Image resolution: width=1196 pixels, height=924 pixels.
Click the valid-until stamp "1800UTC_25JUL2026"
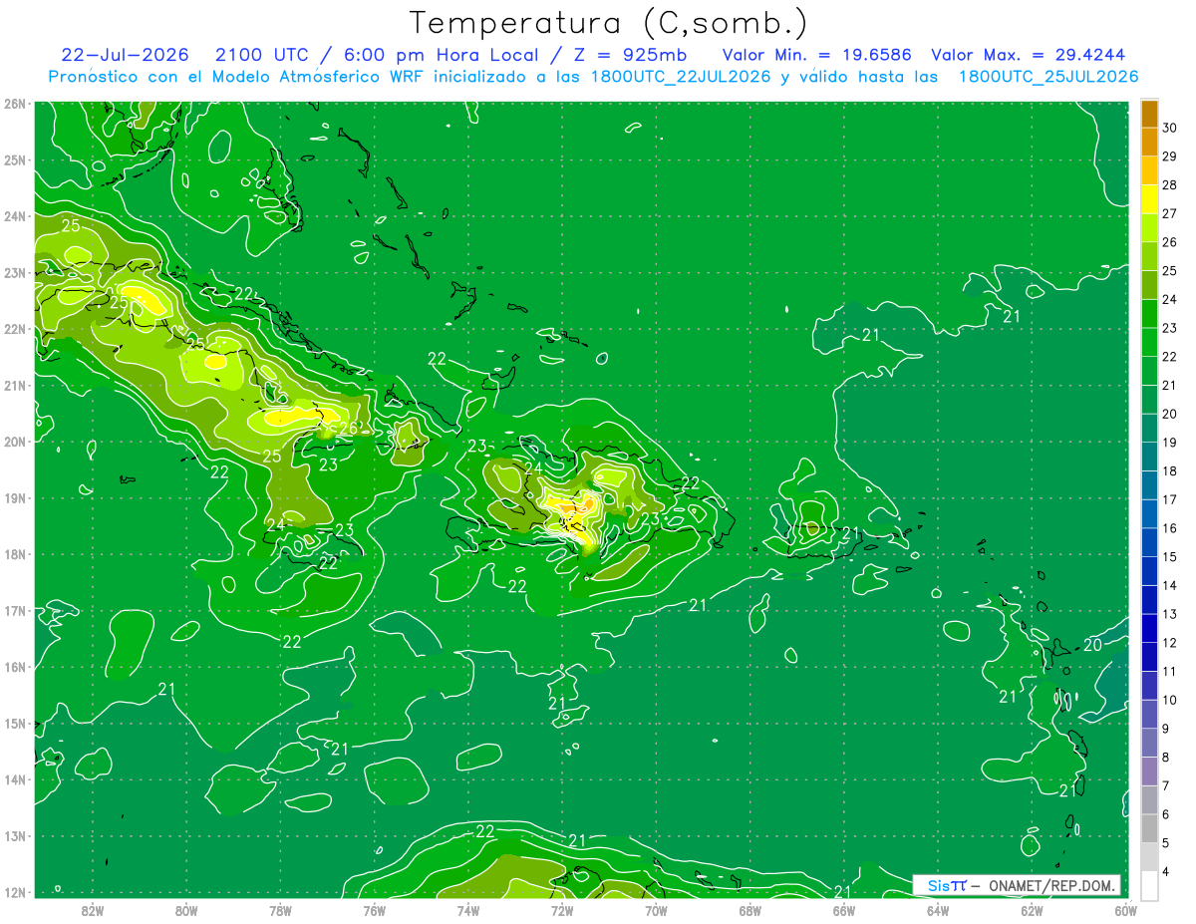tap(1047, 76)
